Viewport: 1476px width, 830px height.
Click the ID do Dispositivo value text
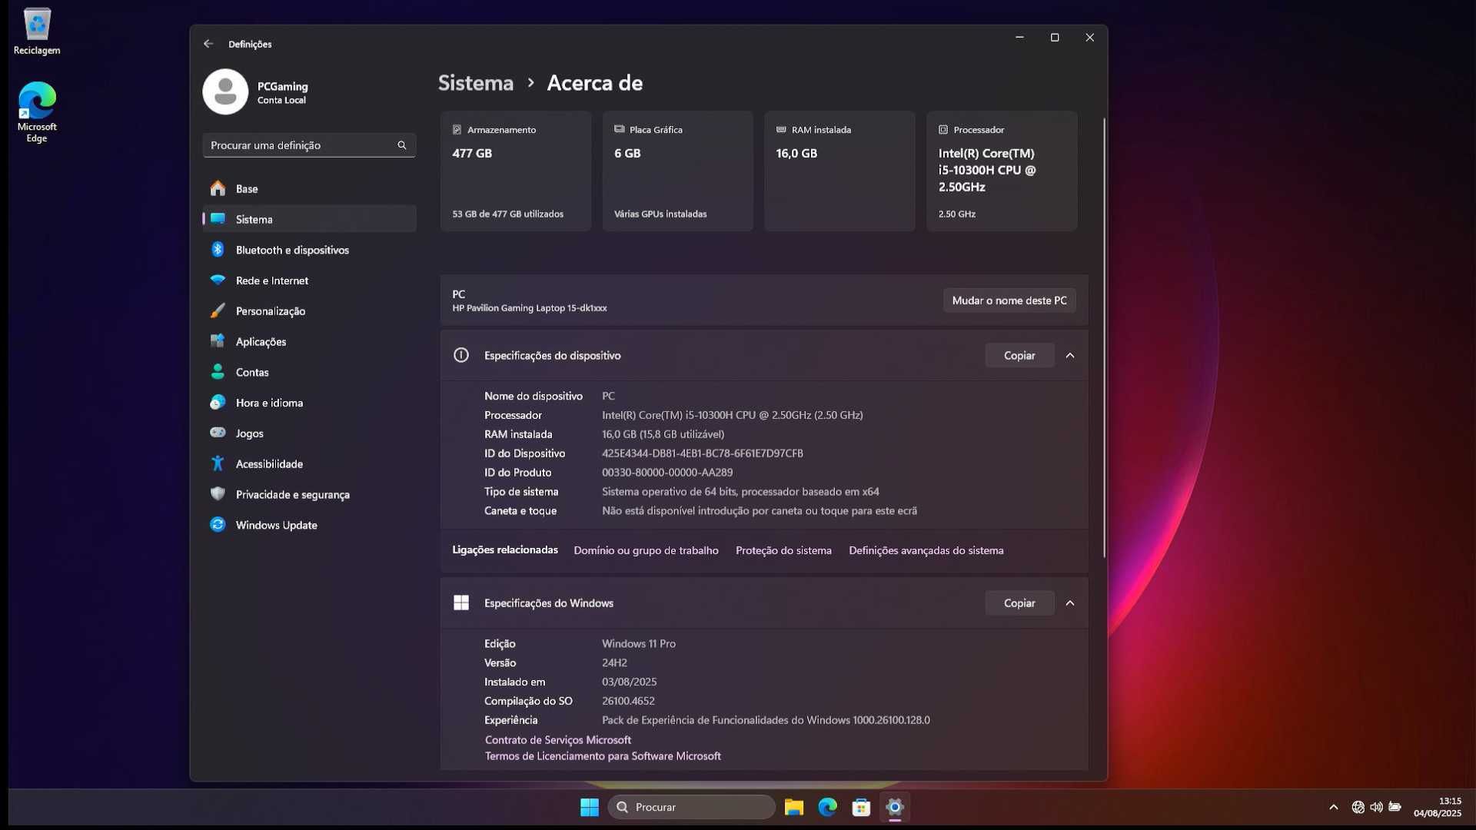[x=703, y=454]
